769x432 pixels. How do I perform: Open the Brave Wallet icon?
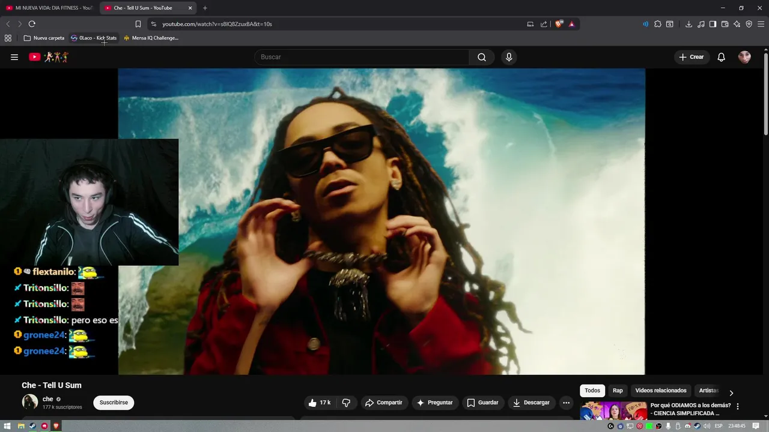tap(725, 24)
